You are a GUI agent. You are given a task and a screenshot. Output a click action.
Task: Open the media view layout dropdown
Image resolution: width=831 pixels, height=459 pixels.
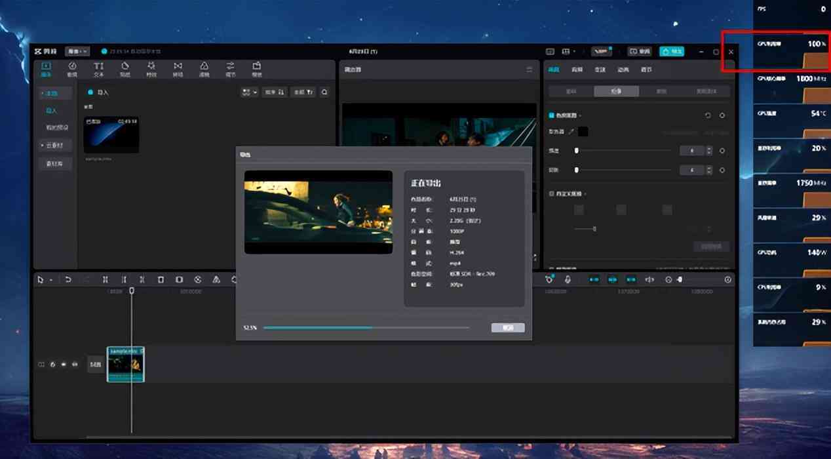[x=250, y=92]
